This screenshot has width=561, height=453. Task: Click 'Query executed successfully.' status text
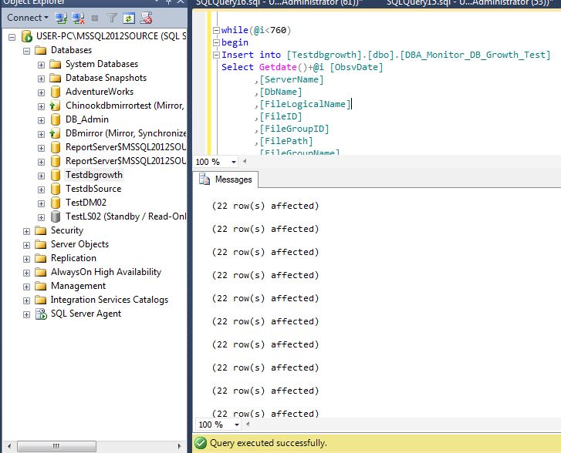(269, 443)
